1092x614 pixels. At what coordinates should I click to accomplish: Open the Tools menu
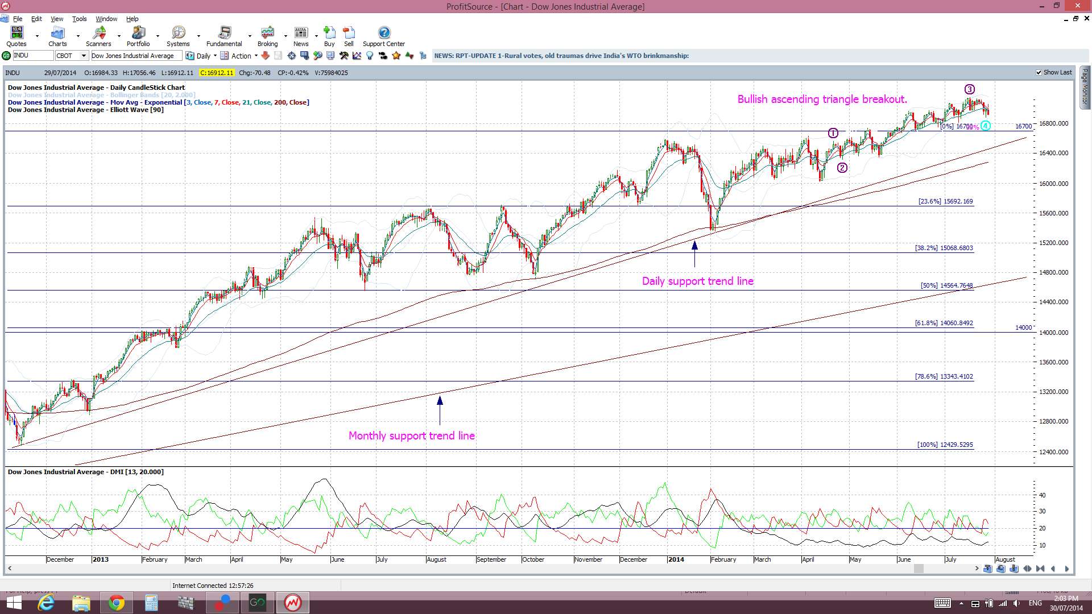(79, 19)
